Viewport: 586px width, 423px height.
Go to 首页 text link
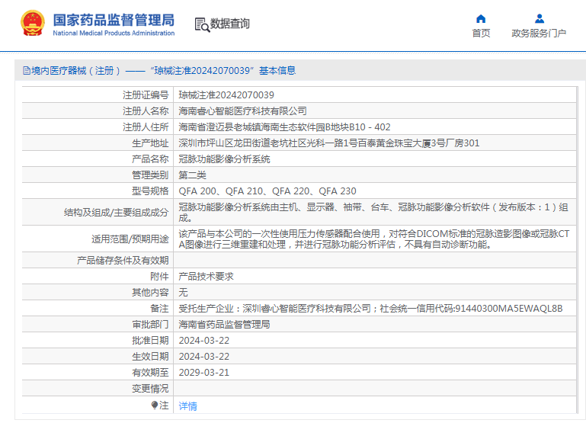pyautogui.click(x=481, y=34)
